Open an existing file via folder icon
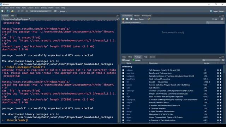Screen dimensions: 226x127 (x=12, y=11)
